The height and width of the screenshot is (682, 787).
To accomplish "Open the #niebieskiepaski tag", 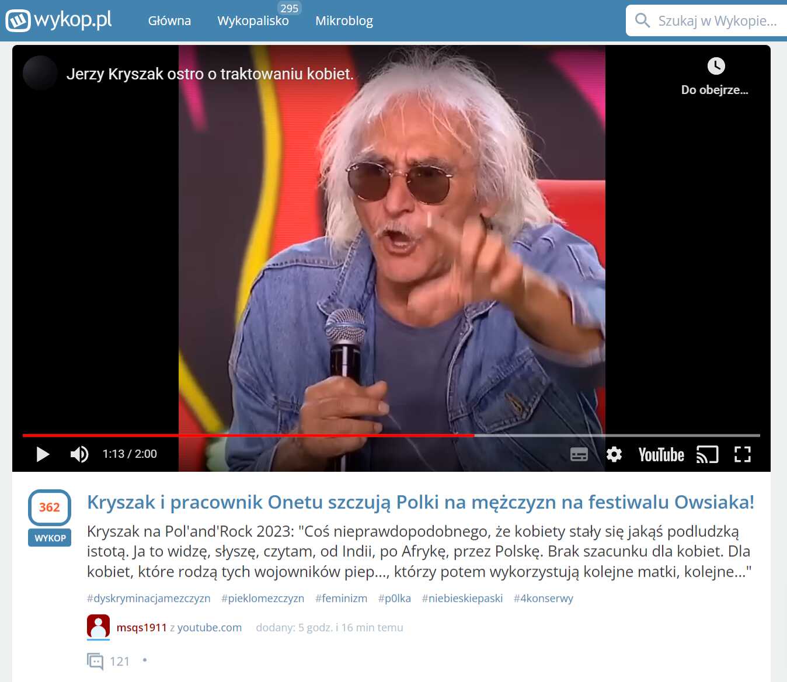I will click(462, 599).
